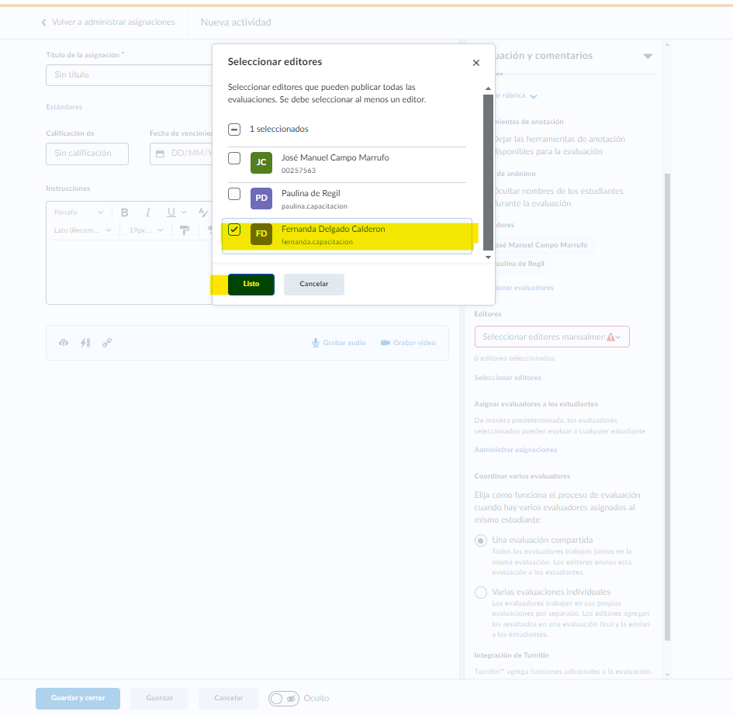Click the upload file cloud icon
Screen dimensions: 733x715
(64, 343)
